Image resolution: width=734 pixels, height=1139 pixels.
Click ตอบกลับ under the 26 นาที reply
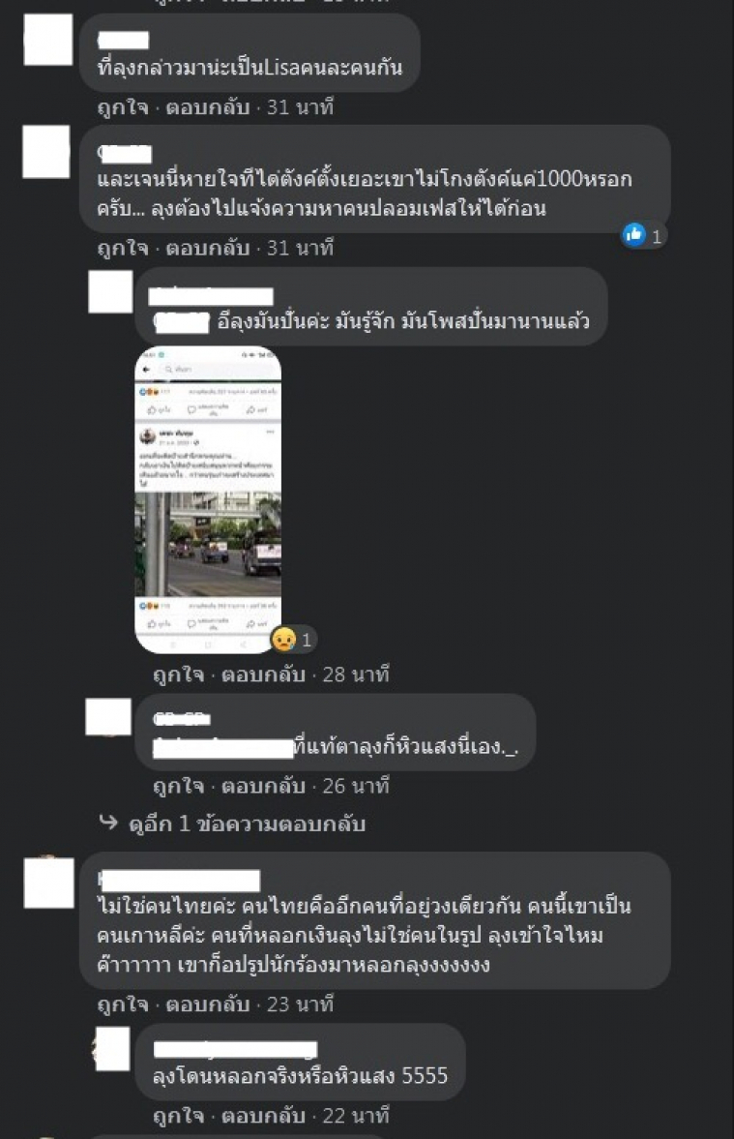[x=263, y=786]
